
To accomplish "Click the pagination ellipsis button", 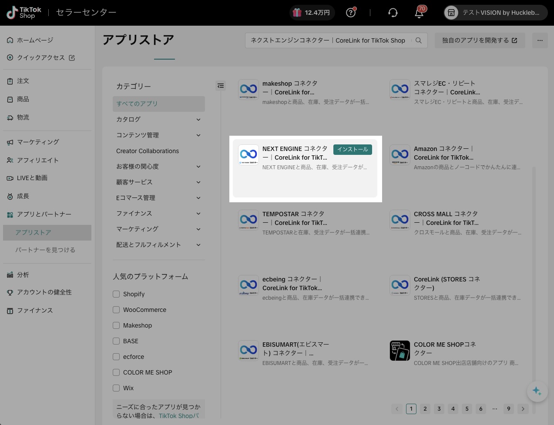I will (x=495, y=409).
